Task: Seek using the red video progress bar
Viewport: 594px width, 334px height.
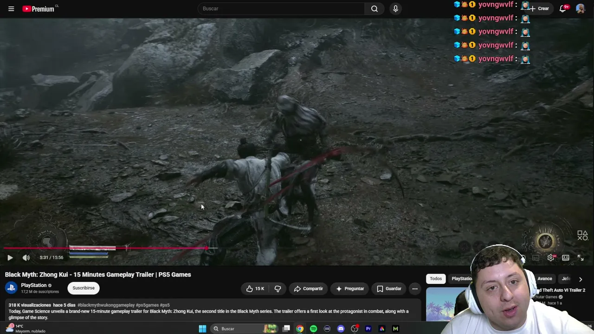Action: tap(105, 248)
